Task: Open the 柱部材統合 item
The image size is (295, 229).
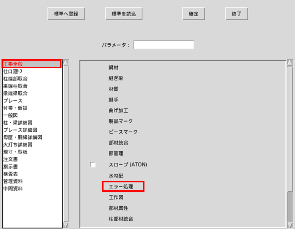Action: [121, 219]
